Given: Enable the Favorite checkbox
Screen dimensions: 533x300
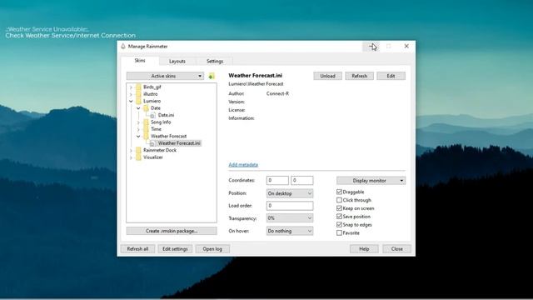Looking at the screenshot, I should click(339, 233).
